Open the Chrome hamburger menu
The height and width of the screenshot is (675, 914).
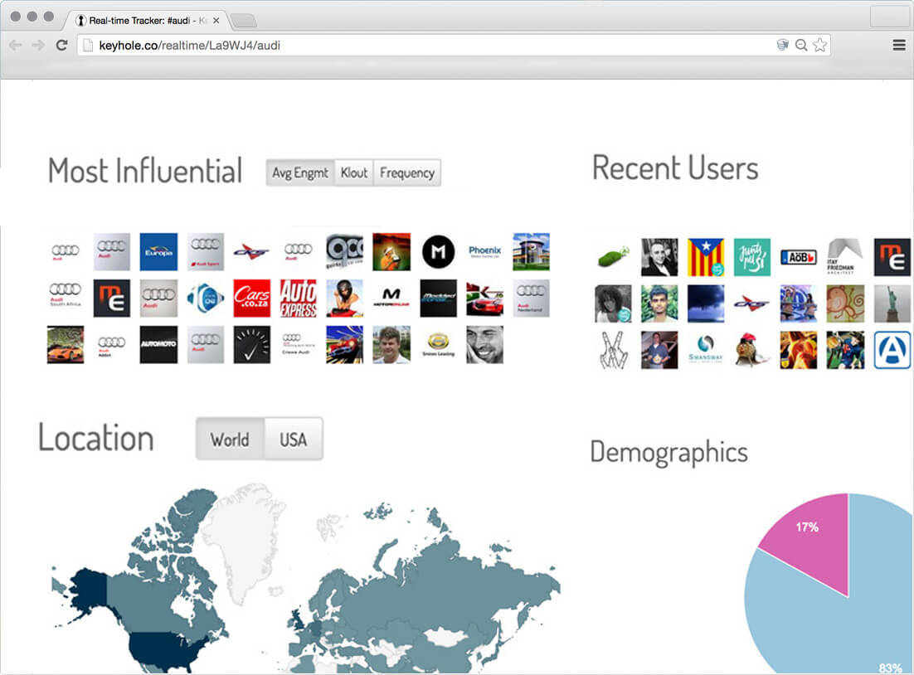coord(899,45)
